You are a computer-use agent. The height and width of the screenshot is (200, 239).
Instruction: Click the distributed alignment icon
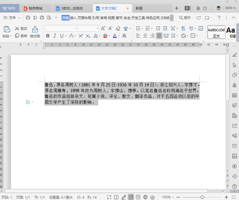[x=166, y=36]
